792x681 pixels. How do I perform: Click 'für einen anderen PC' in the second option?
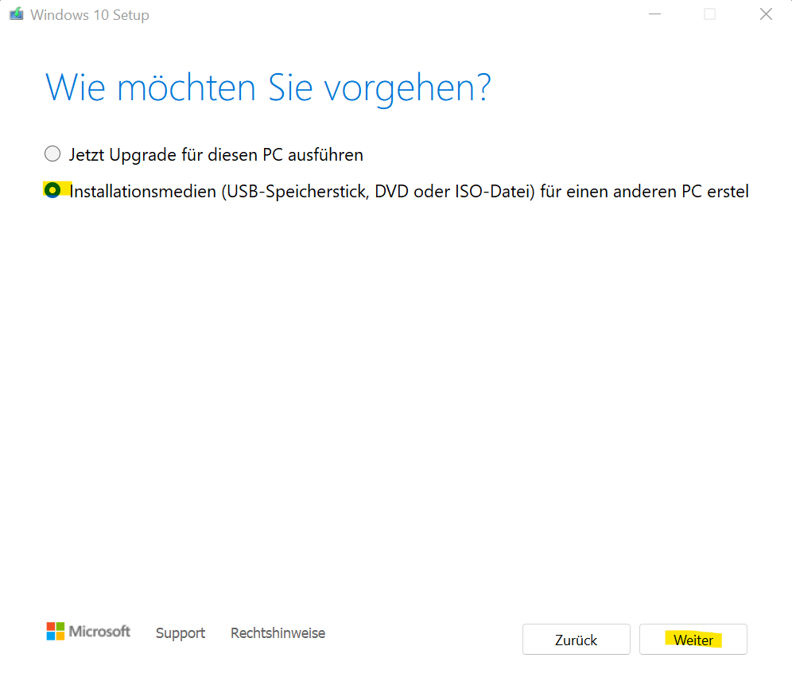pyautogui.click(x=610, y=191)
